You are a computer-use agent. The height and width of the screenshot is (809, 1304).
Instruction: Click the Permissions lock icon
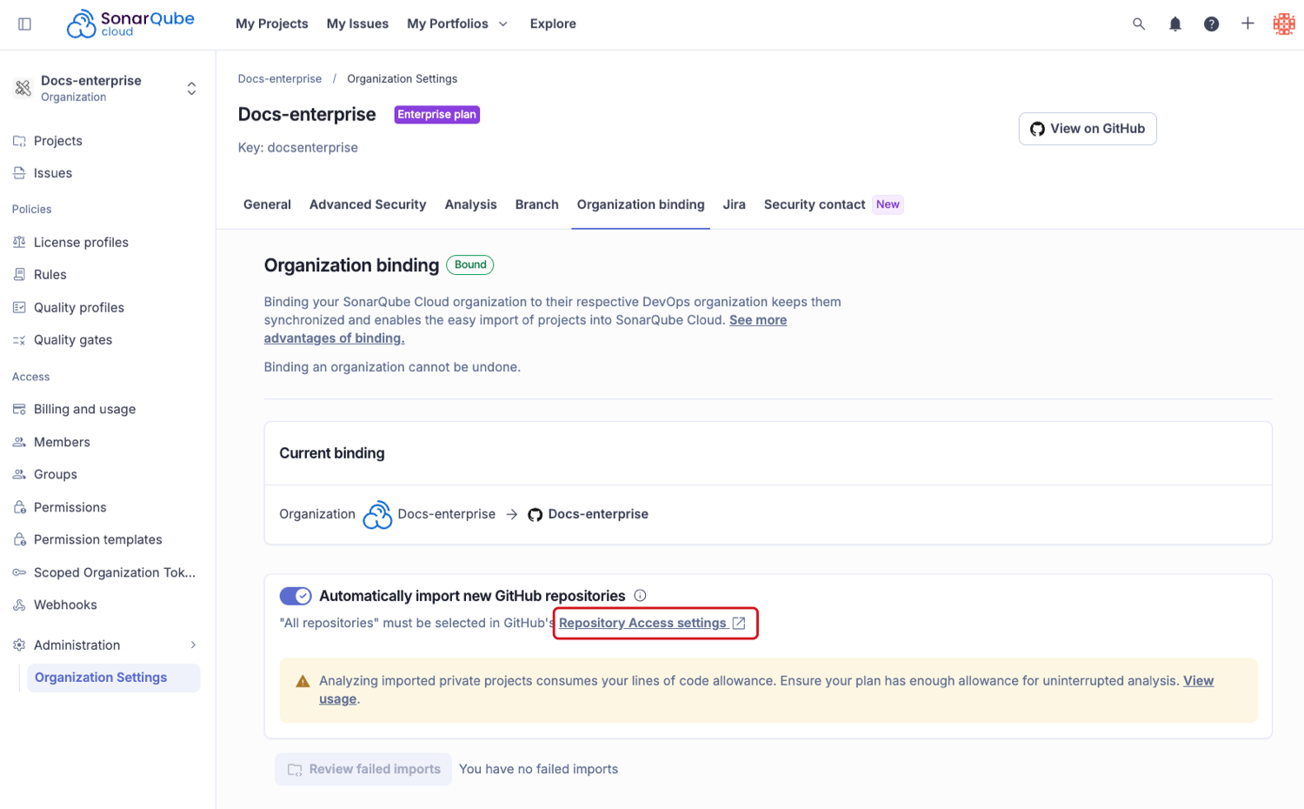point(19,507)
